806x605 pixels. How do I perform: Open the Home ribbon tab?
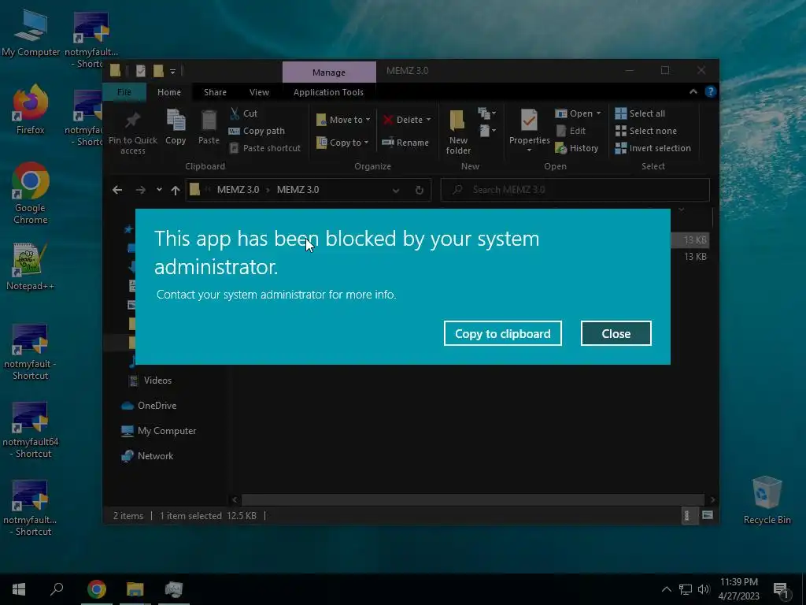169,92
